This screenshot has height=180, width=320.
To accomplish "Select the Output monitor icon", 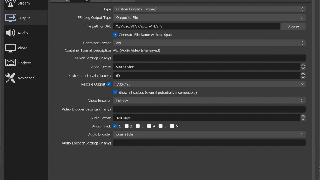I will coord(11,18).
